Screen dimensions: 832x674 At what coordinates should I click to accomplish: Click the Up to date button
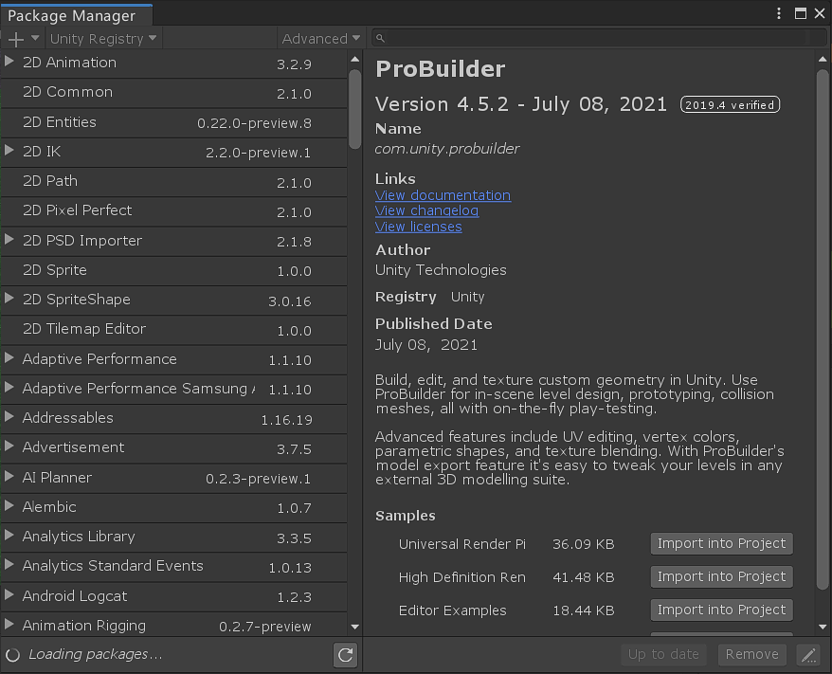coord(663,655)
